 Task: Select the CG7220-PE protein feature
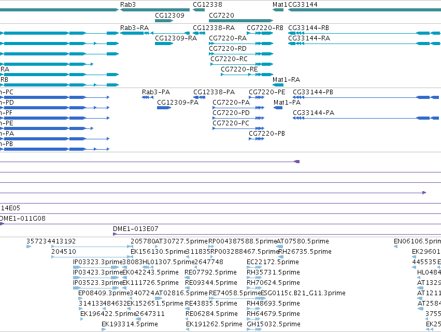(x=257, y=97)
